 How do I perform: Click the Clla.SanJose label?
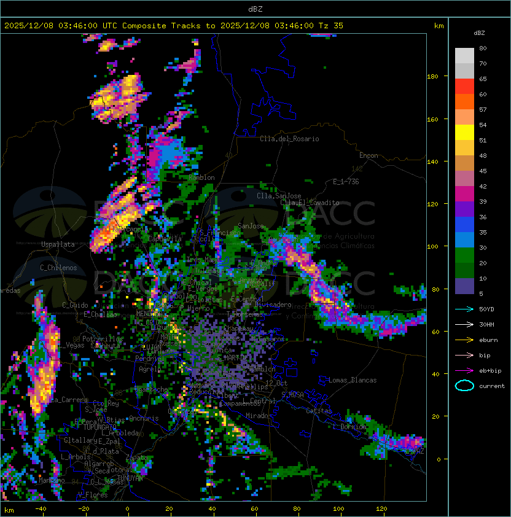point(279,196)
